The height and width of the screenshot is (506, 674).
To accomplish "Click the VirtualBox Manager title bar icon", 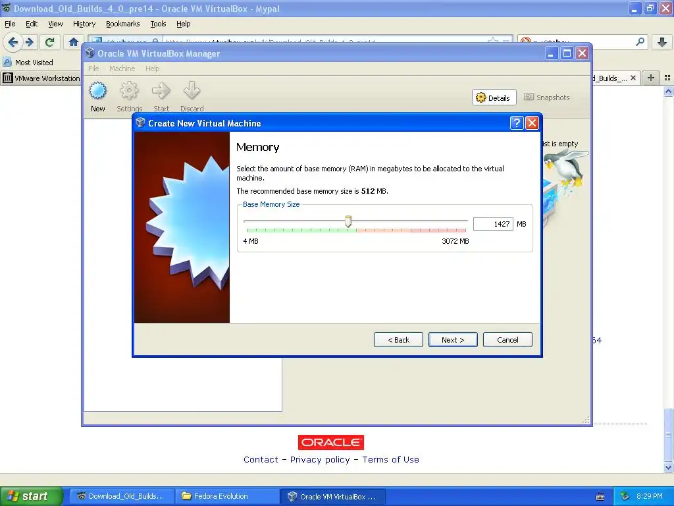I will pos(90,53).
